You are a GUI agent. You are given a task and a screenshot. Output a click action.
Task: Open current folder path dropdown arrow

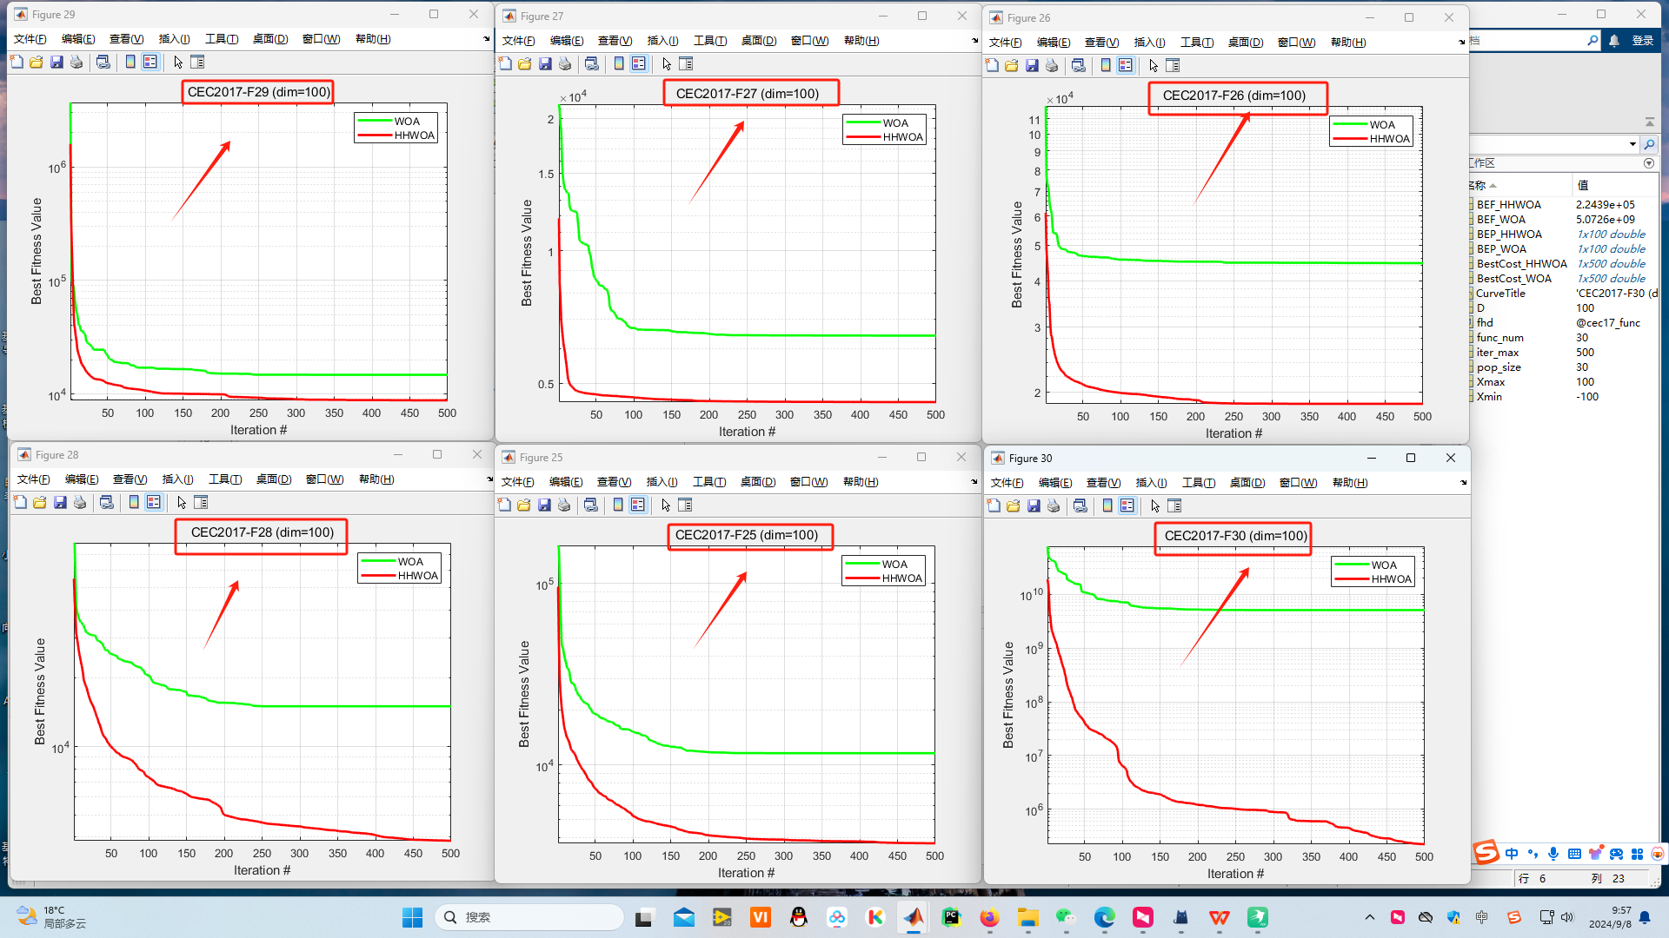click(1632, 144)
